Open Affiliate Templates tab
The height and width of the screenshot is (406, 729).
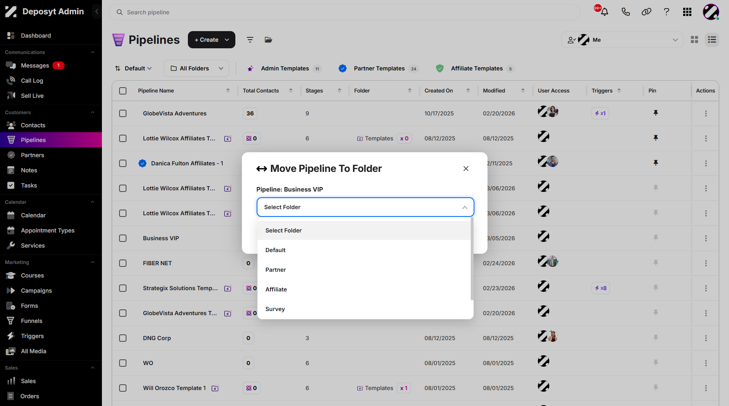coord(475,68)
